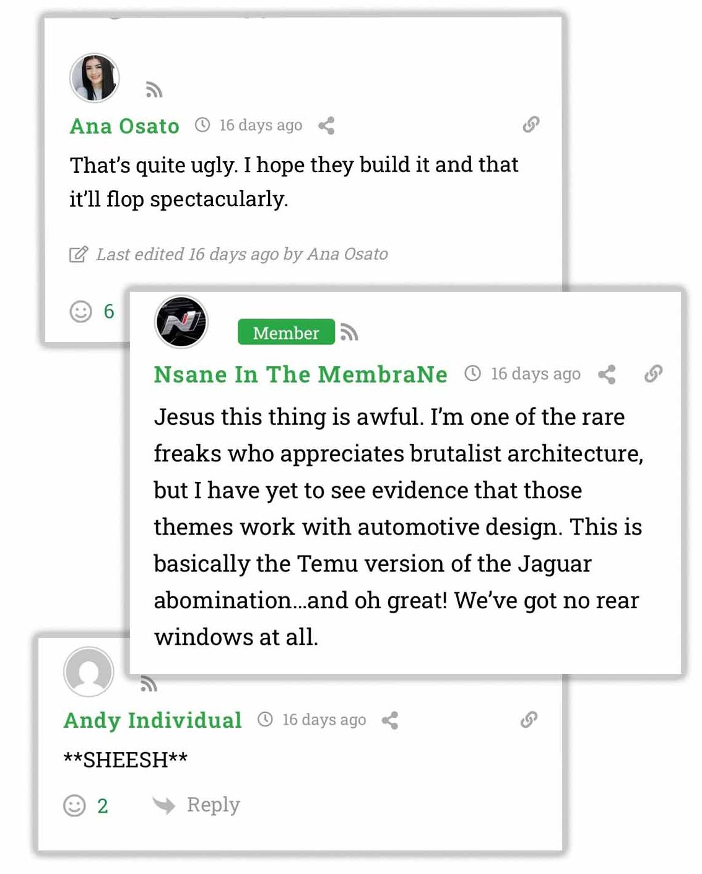This screenshot has width=702, height=874.
Task: Click Nsane In The MembraNe's avatar
Action: click(181, 321)
